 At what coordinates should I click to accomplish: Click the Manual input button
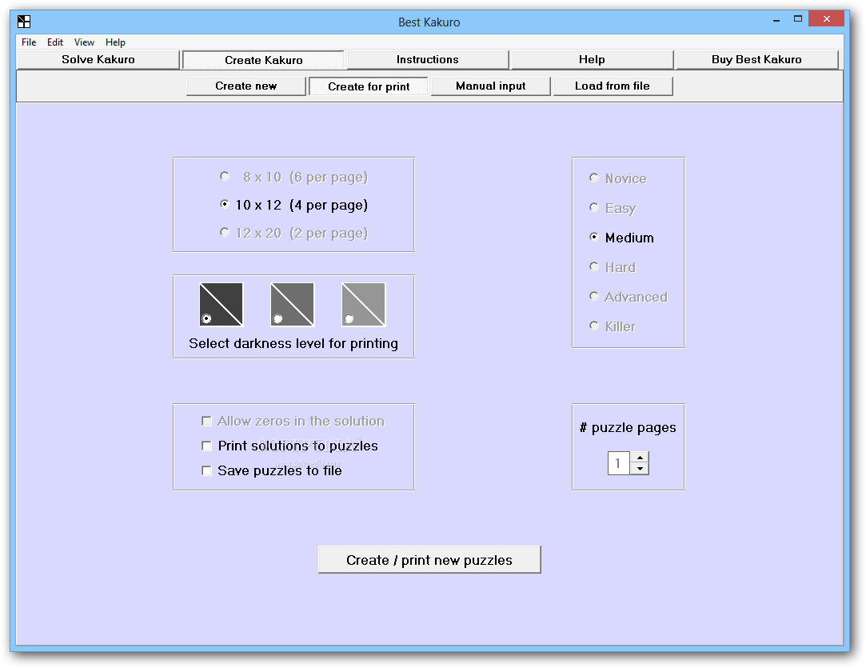(490, 86)
